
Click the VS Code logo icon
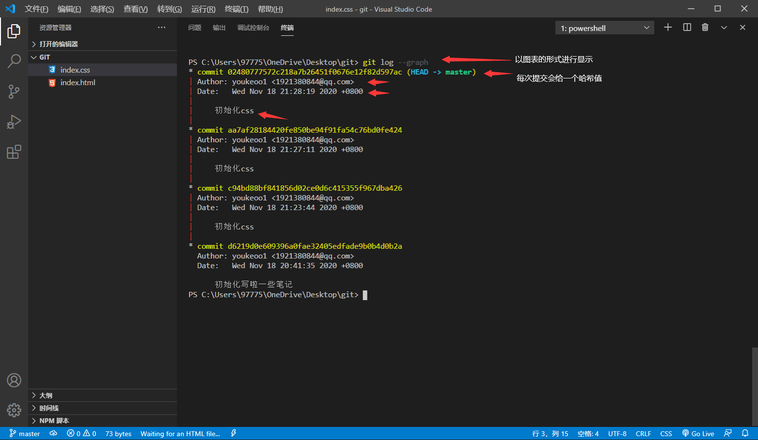click(10, 9)
